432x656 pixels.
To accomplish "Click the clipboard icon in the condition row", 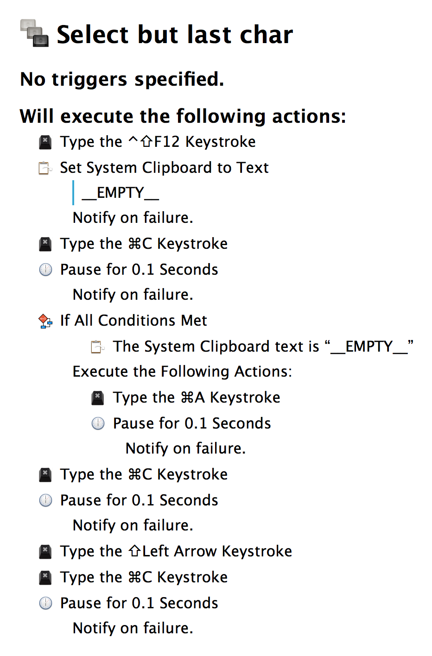I will pyautogui.click(x=98, y=347).
